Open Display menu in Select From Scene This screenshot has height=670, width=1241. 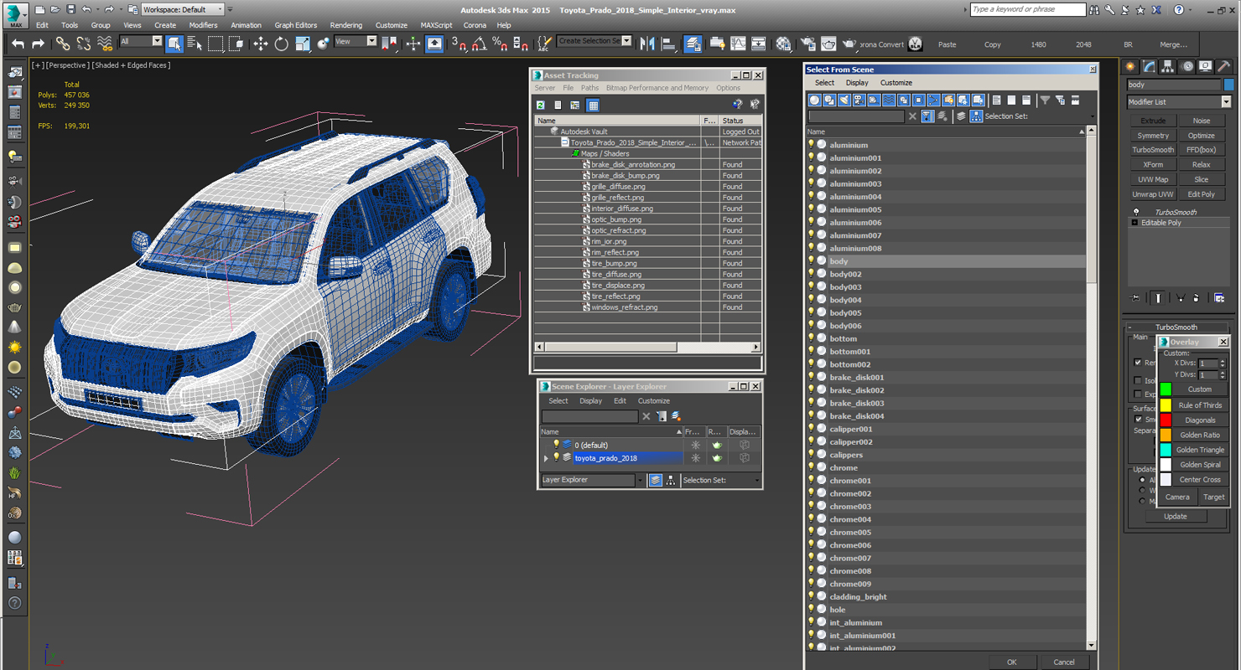857,83
